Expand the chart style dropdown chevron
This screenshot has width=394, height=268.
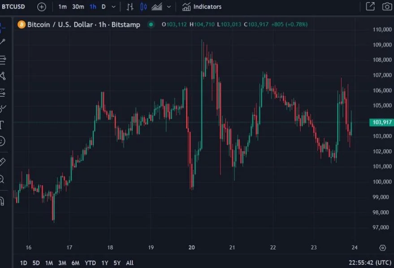coord(169,7)
